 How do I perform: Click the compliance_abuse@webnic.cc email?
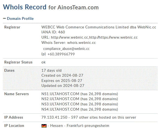(x=66, y=49)
